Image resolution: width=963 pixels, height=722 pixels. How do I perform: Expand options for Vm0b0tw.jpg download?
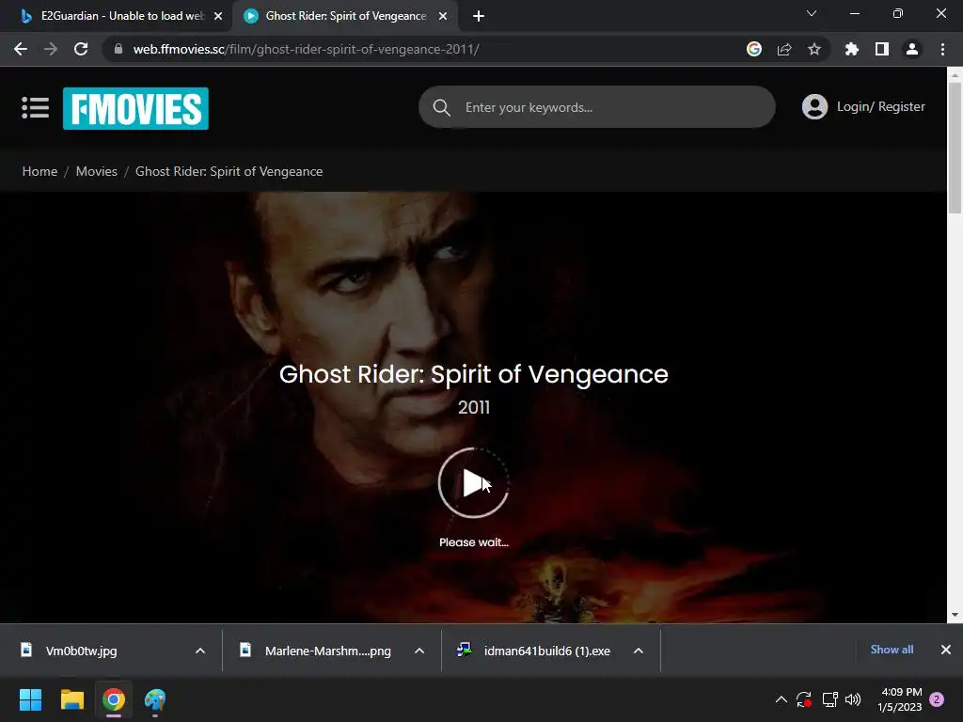tap(200, 651)
